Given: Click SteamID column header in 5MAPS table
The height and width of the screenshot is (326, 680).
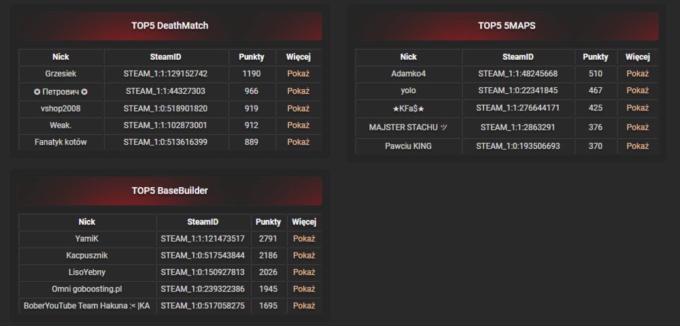Looking at the screenshot, I should pos(518,57).
